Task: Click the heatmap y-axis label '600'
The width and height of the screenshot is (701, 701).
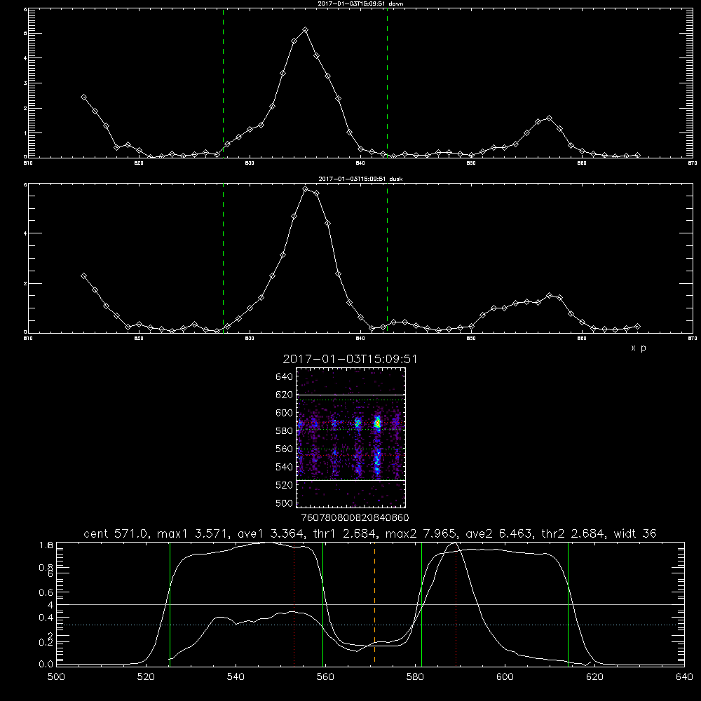Action: tap(285, 413)
